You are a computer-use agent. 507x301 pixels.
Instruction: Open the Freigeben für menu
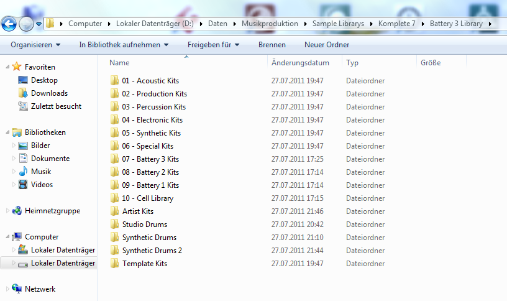(x=213, y=45)
